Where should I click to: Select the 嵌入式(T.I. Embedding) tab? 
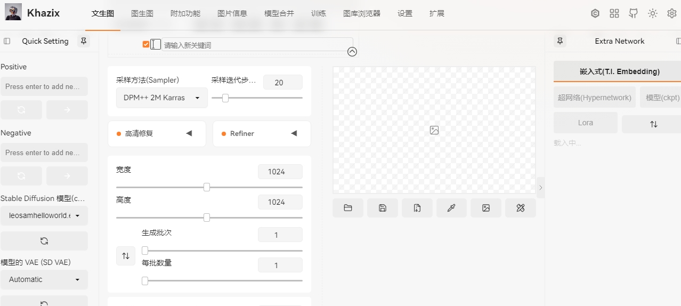pyautogui.click(x=617, y=71)
